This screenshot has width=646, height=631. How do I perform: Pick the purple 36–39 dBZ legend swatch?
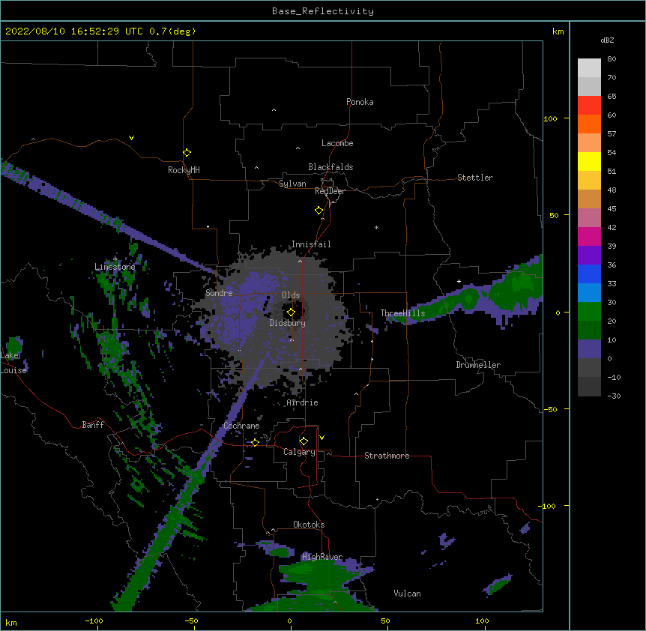click(589, 256)
